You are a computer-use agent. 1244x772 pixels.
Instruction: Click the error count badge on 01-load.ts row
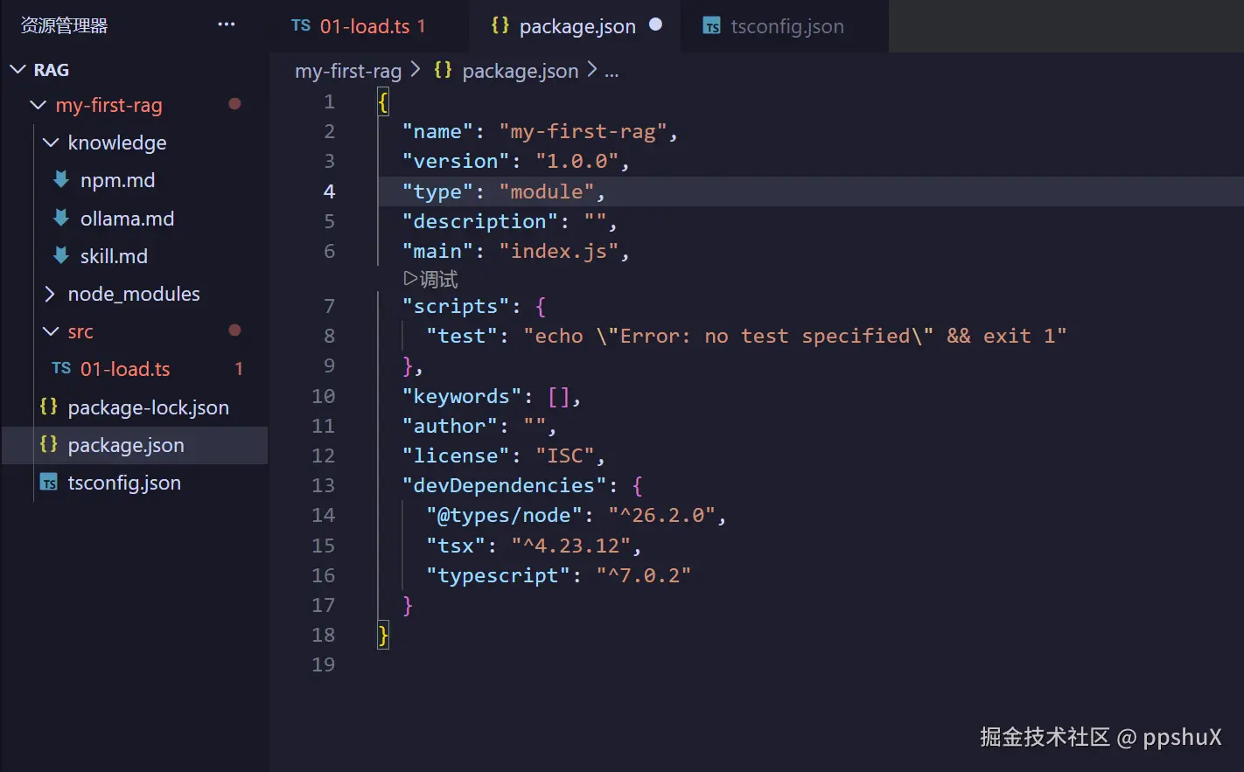239,369
